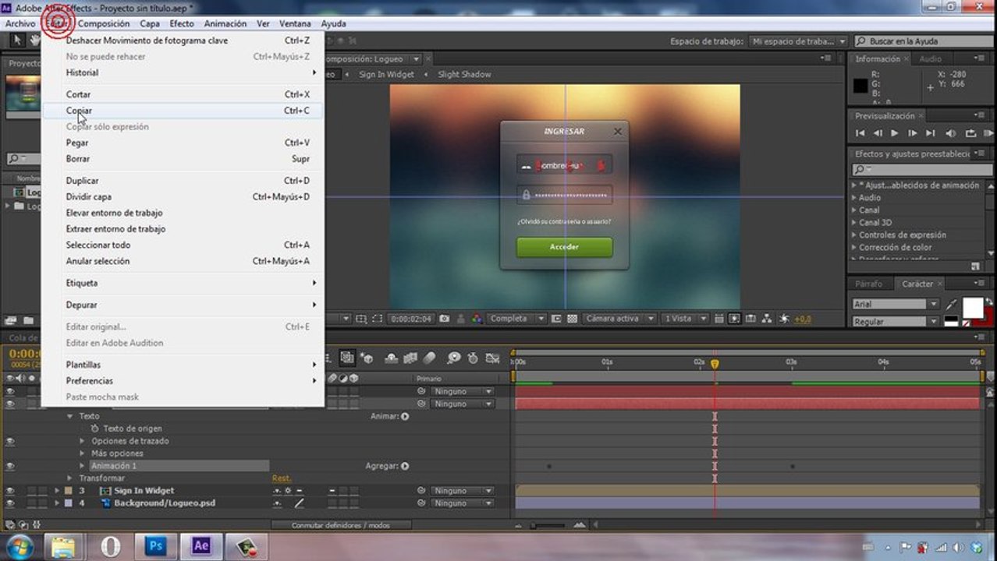Screen dimensions: 997x561
Task: Click Conmutar definidores / modos button
Action: [341, 525]
